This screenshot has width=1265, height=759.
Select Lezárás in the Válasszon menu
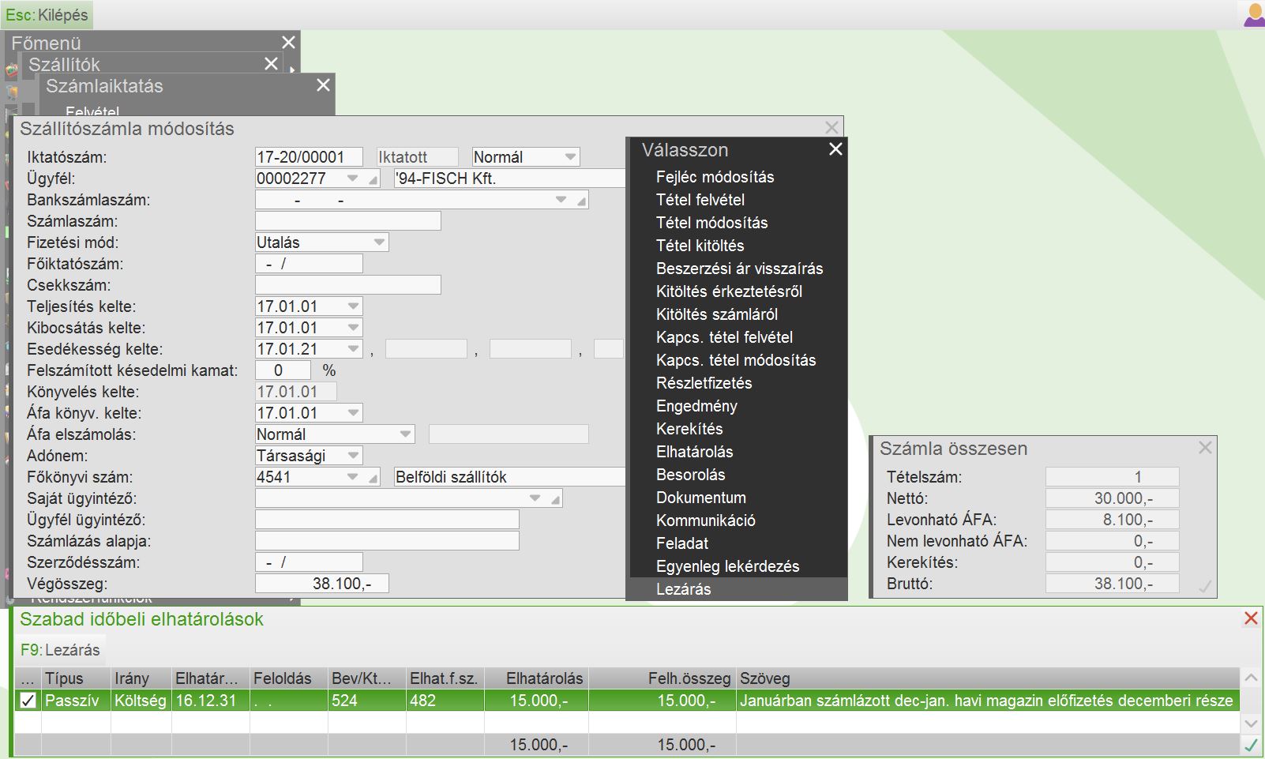pos(684,589)
